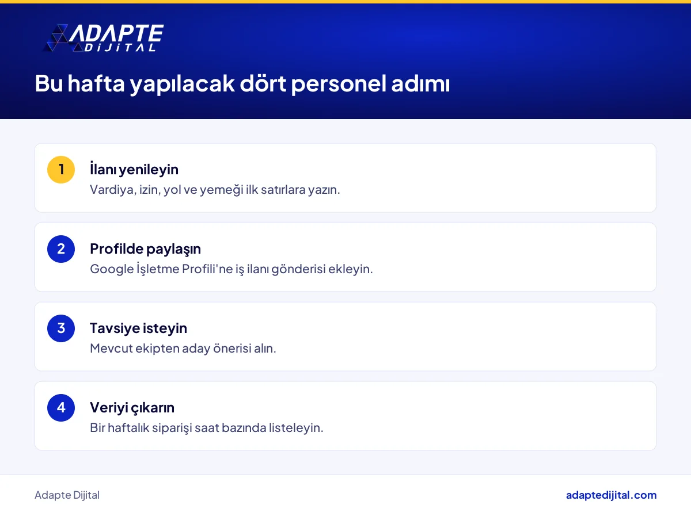The height and width of the screenshot is (524, 691).
Task: Click the 'Profilde paylaşın' title
Action: point(145,249)
